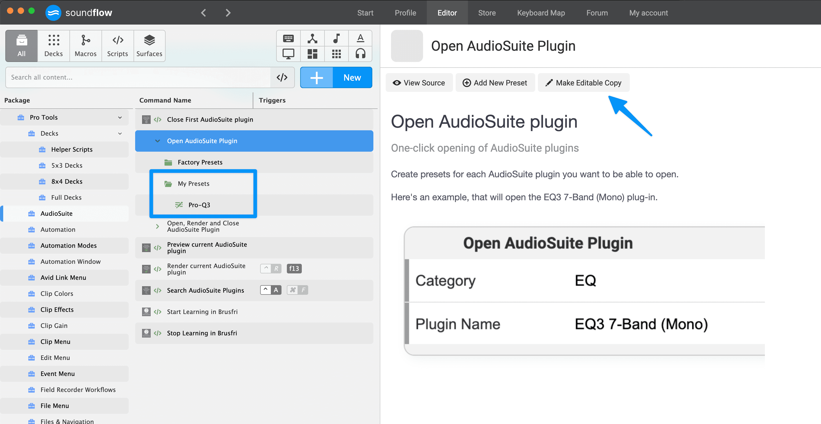Select the Helper Scripts package

coord(64,150)
